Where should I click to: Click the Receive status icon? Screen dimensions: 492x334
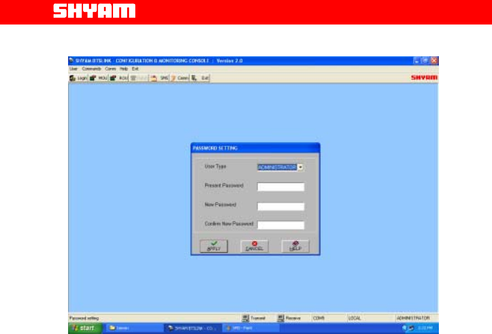(281, 318)
